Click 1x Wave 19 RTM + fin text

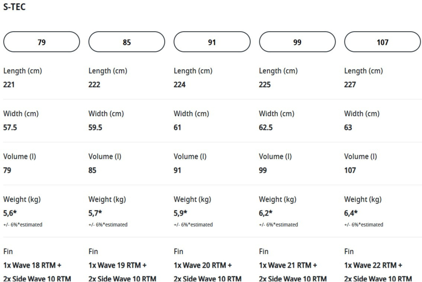118,265
